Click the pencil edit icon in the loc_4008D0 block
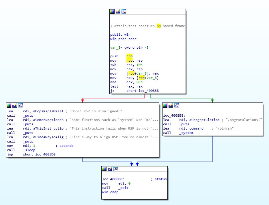This screenshot has height=205, width=269. [x=110, y=169]
